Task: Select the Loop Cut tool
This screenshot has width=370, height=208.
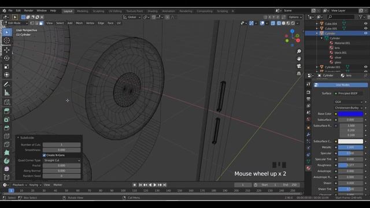Action: coord(6,136)
